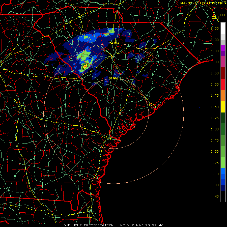
Task: Click the orange legend swatch
Action: [x=223, y=96]
